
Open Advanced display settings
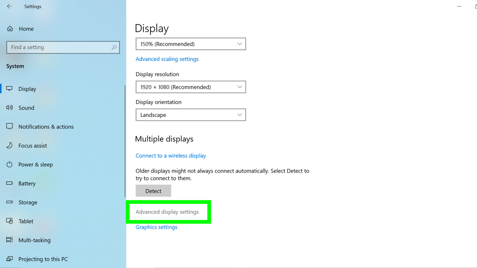click(x=167, y=212)
